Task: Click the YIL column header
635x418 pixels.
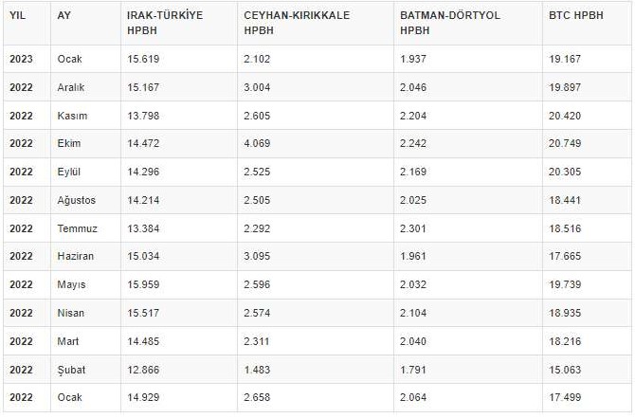Action: pyautogui.click(x=17, y=16)
